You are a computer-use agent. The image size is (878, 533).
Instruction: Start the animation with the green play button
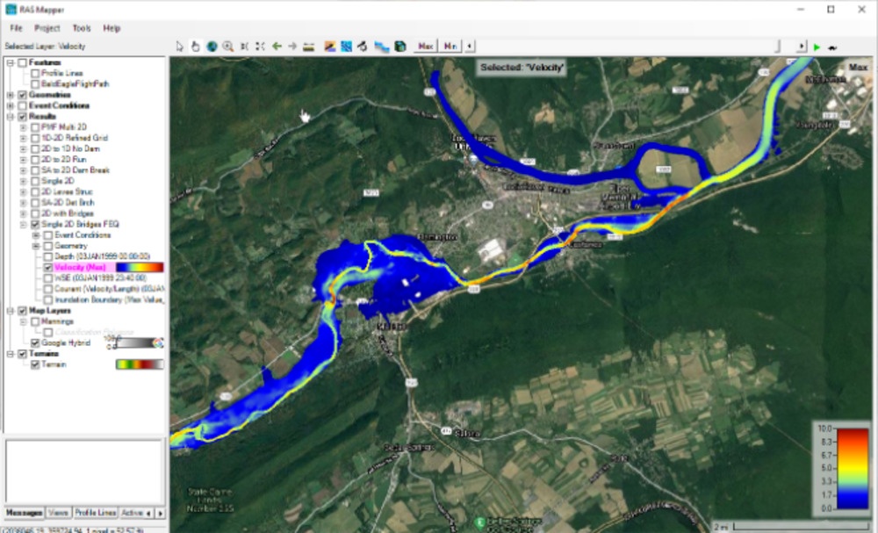tap(817, 46)
